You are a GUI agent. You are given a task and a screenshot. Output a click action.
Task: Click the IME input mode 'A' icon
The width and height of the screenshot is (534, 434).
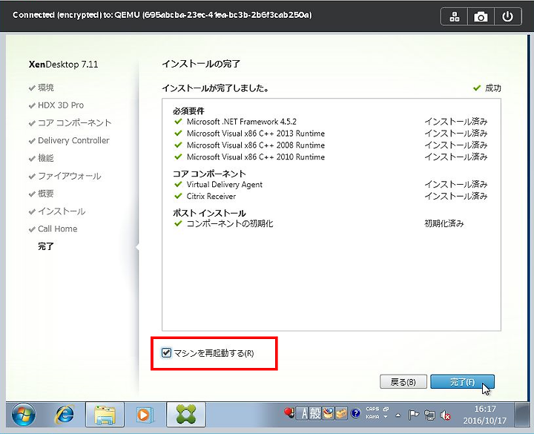(x=304, y=414)
